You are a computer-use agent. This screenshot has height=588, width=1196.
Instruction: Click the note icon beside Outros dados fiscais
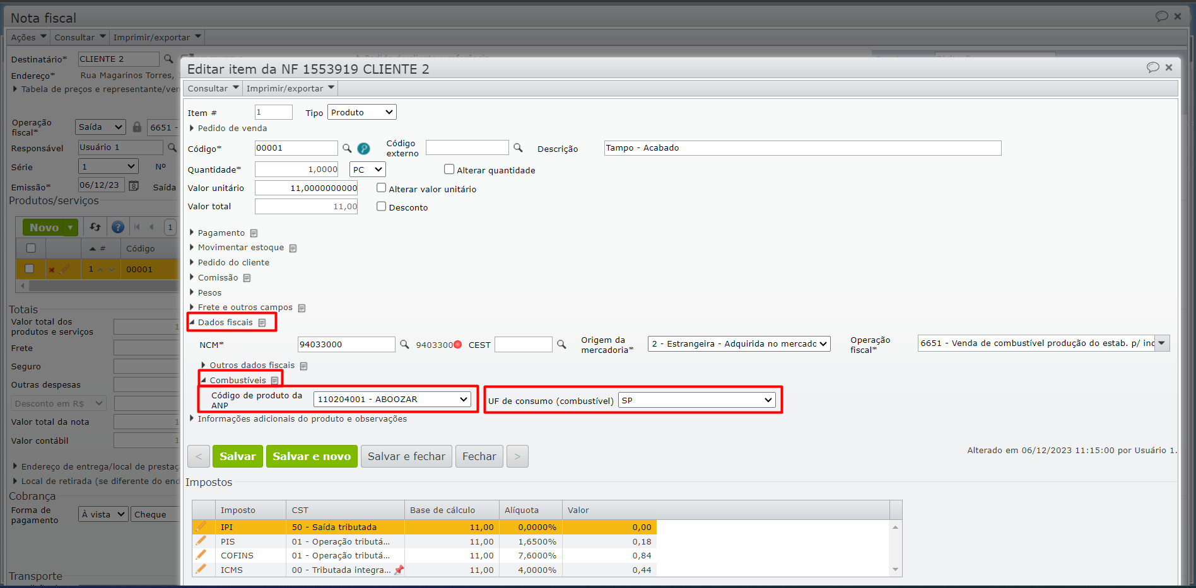tap(303, 366)
